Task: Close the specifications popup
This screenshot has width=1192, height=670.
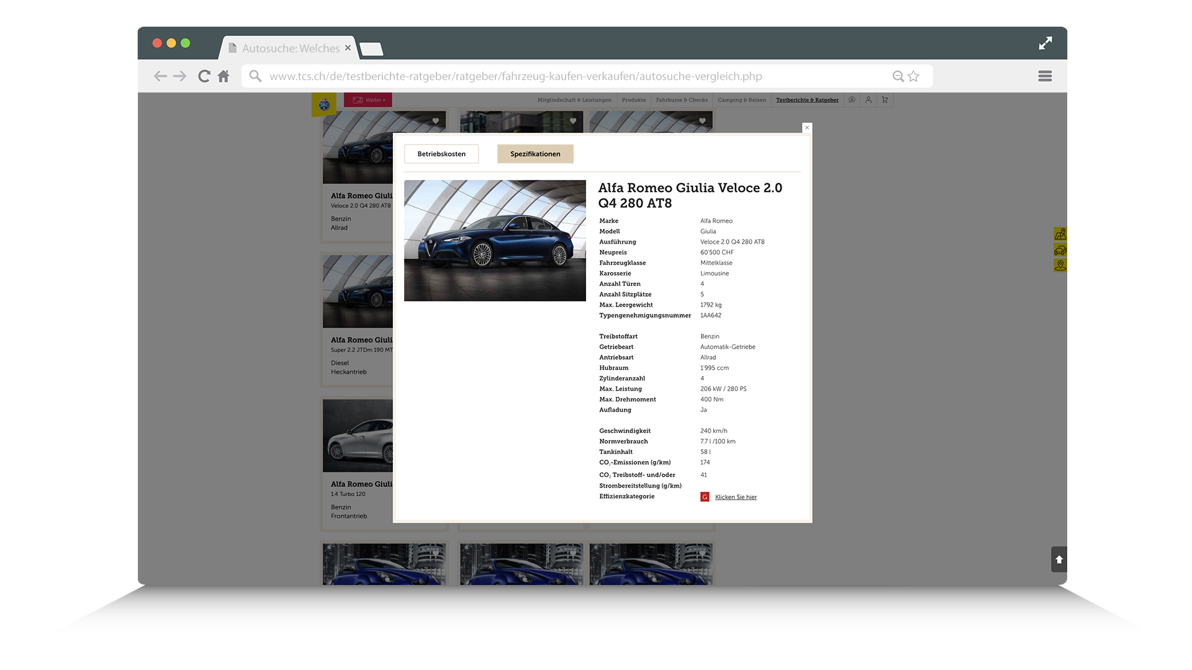Action: pyautogui.click(x=806, y=128)
